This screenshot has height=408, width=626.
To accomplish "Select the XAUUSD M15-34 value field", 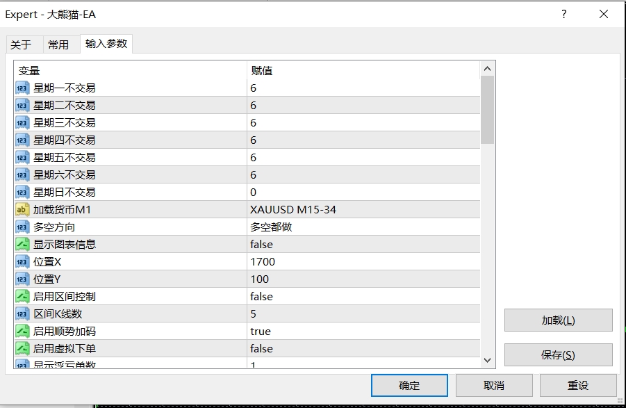I will pos(293,210).
